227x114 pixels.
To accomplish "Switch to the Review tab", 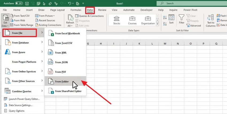I will coord(102,10).
